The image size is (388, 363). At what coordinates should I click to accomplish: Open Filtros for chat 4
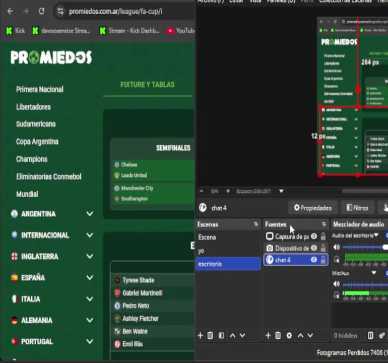[357, 208]
